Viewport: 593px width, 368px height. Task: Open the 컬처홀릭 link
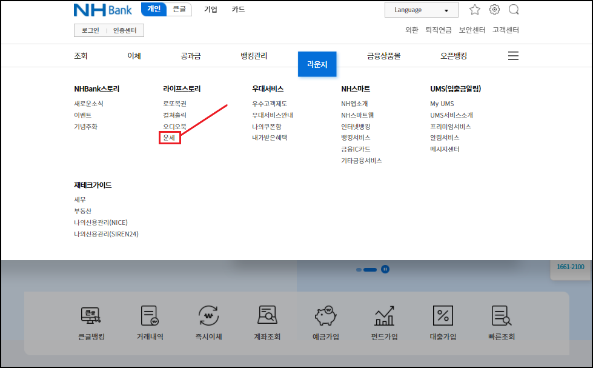174,115
